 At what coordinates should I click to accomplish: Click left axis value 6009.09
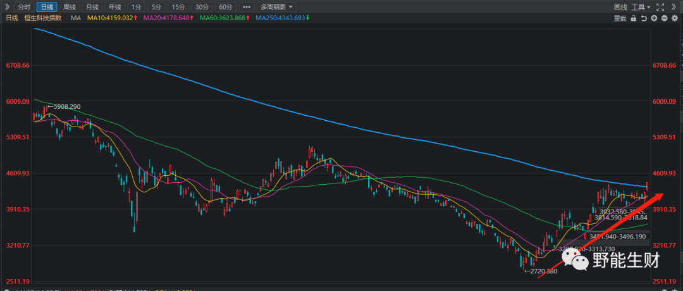(18, 101)
